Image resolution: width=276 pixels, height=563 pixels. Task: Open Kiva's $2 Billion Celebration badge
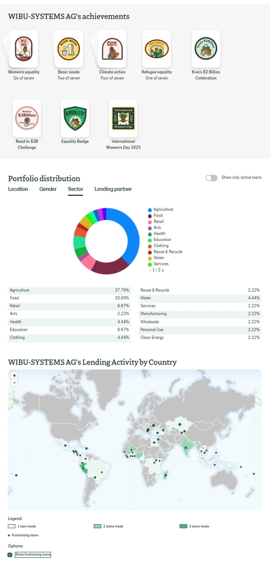(x=206, y=49)
